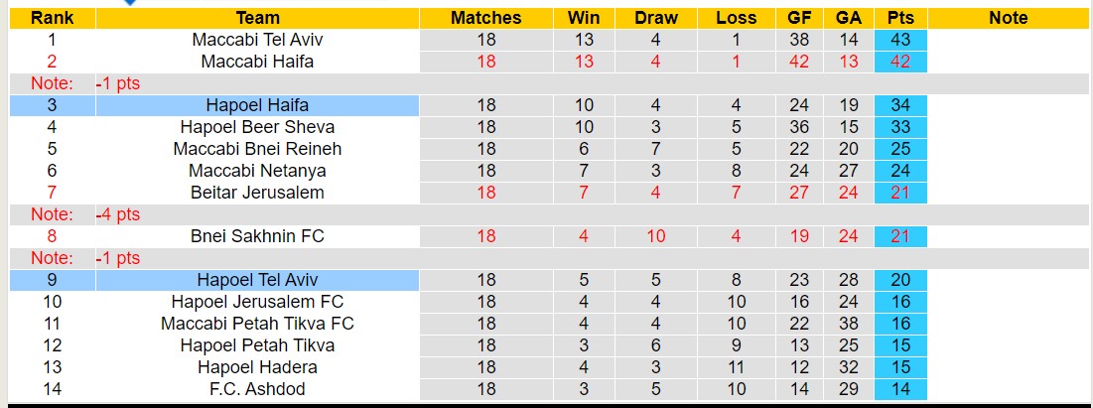Open Maccabi Haifa team link
The image size is (1093, 408).
[257, 62]
